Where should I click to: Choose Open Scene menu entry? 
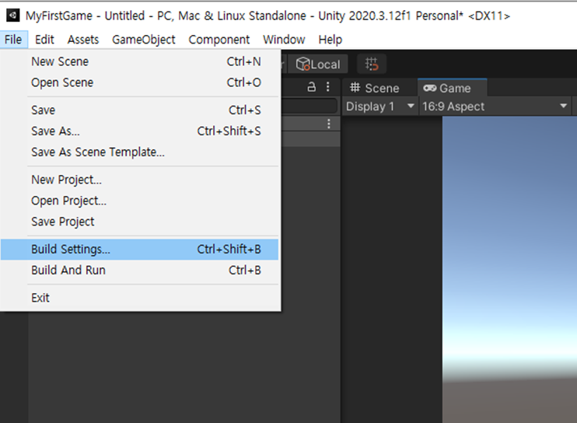point(139,82)
